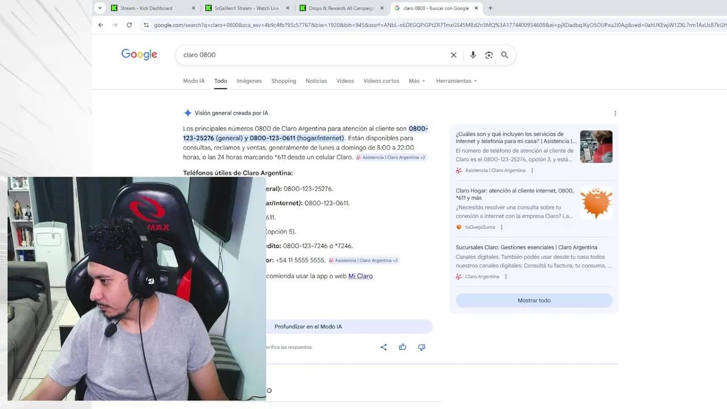
Task: Open the tab search dropdown arrow
Action: [x=100, y=8]
